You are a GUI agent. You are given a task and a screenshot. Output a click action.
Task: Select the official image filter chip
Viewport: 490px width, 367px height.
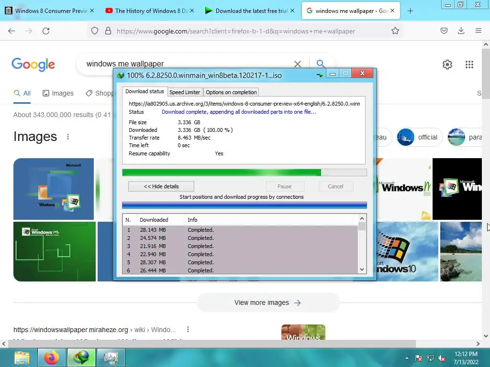point(419,137)
